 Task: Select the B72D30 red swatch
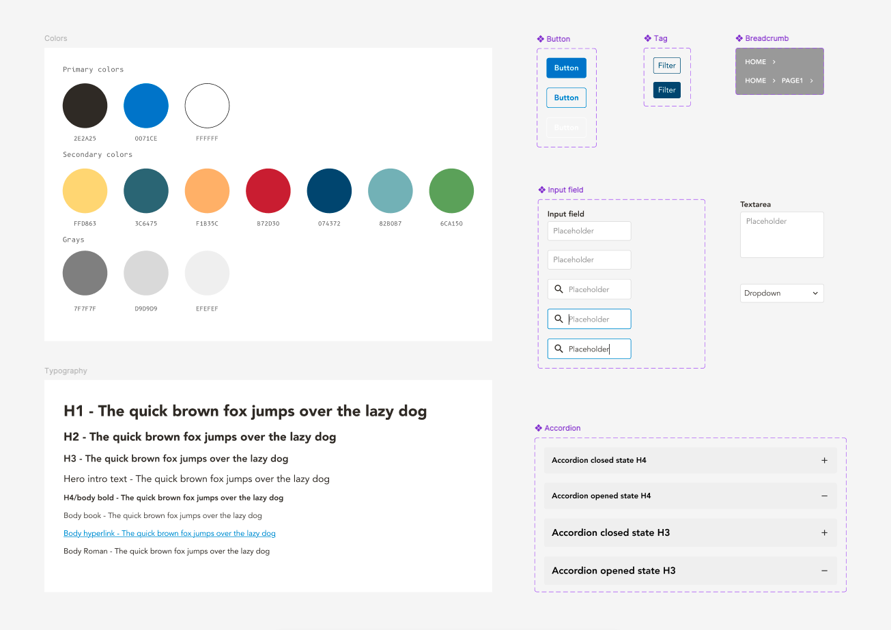[268, 190]
